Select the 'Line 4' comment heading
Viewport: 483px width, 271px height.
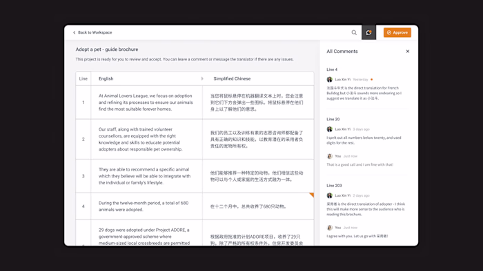(332, 69)
